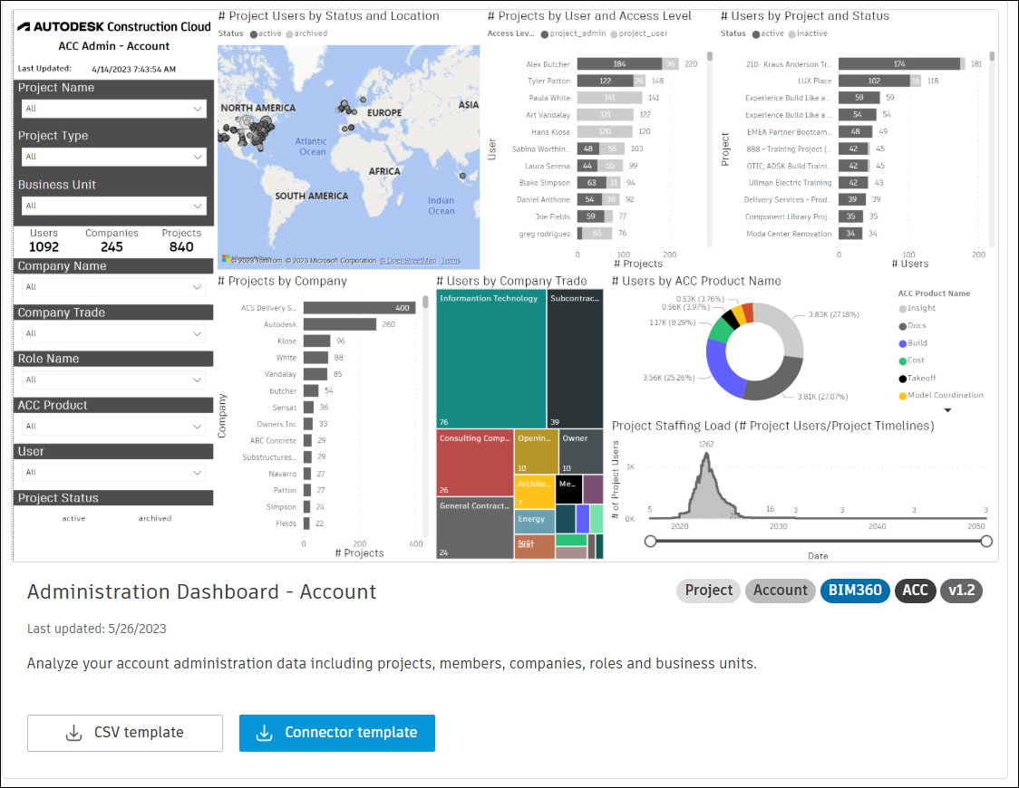The width and height of the screenshot is (1019, 788).
Task: Click the Takeoff legend item
Action: tap(917, 378)
